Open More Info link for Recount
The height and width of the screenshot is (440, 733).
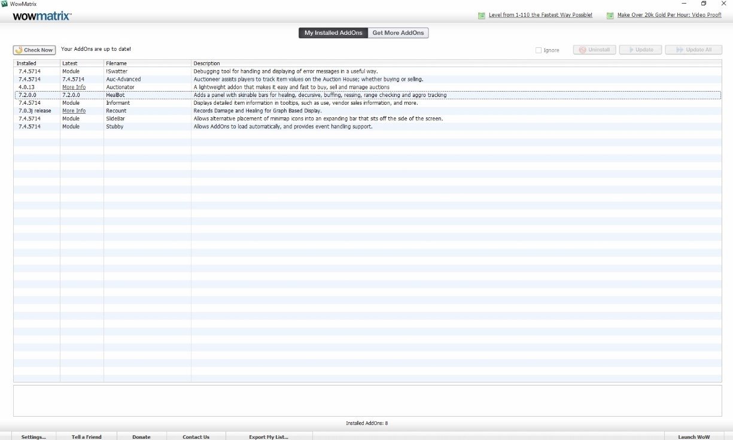(74, 111)
